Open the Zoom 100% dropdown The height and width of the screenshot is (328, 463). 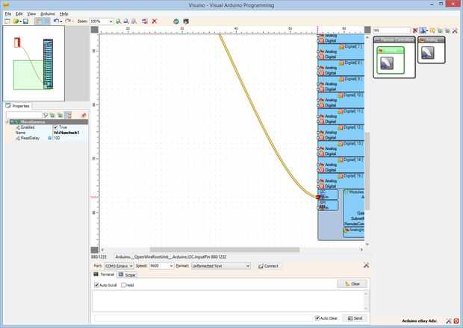pyautogui.click(x=111, y=21)
